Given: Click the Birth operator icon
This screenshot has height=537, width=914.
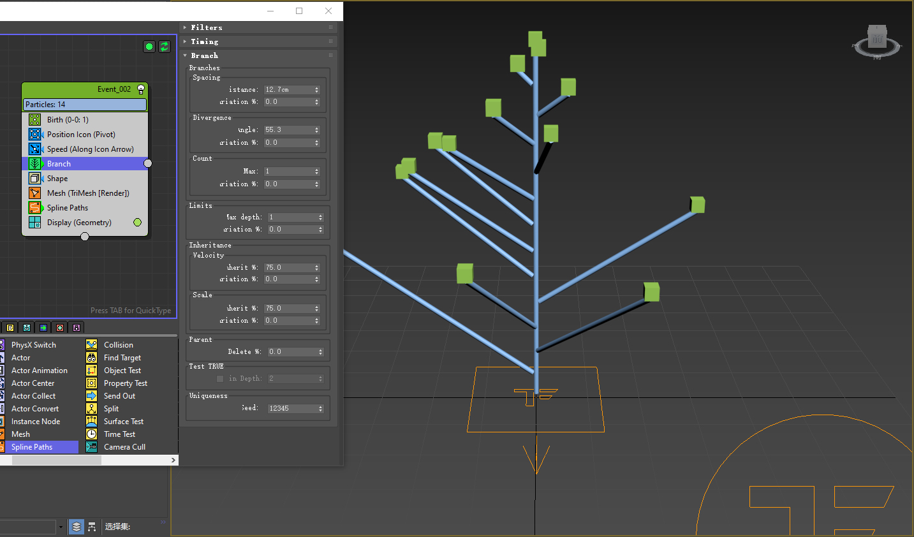Looking at the screenshot, I should (34, 119).
